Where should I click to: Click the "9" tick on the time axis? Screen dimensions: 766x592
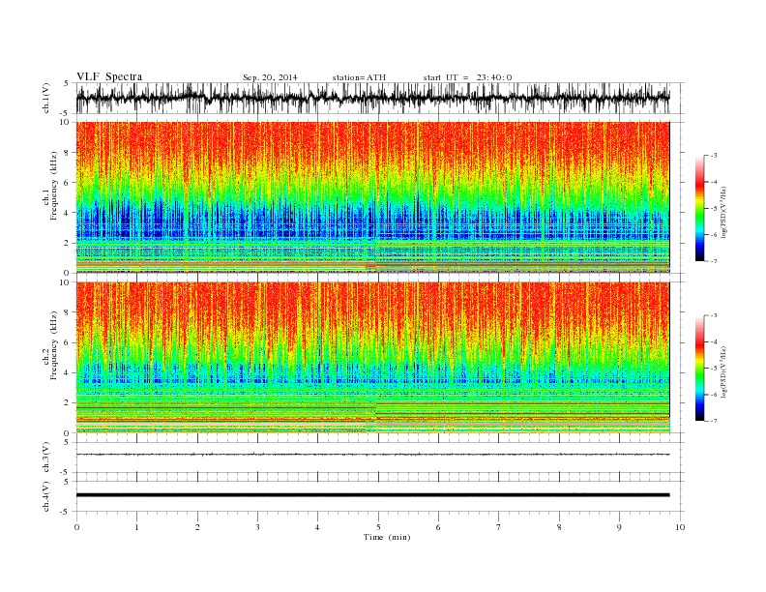pos(619,527)
